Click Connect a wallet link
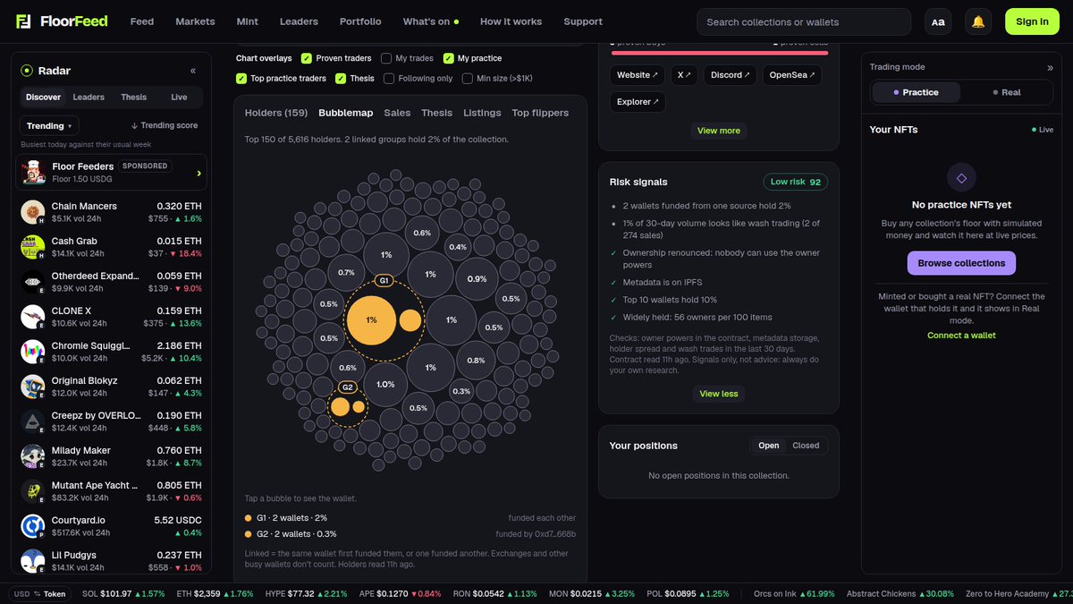 961,336
